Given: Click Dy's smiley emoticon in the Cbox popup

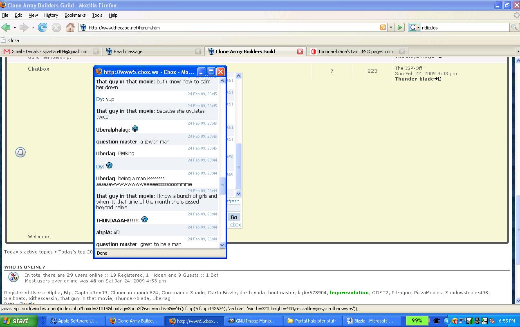Looking at the screenshot, I should (x=109, y=166).
